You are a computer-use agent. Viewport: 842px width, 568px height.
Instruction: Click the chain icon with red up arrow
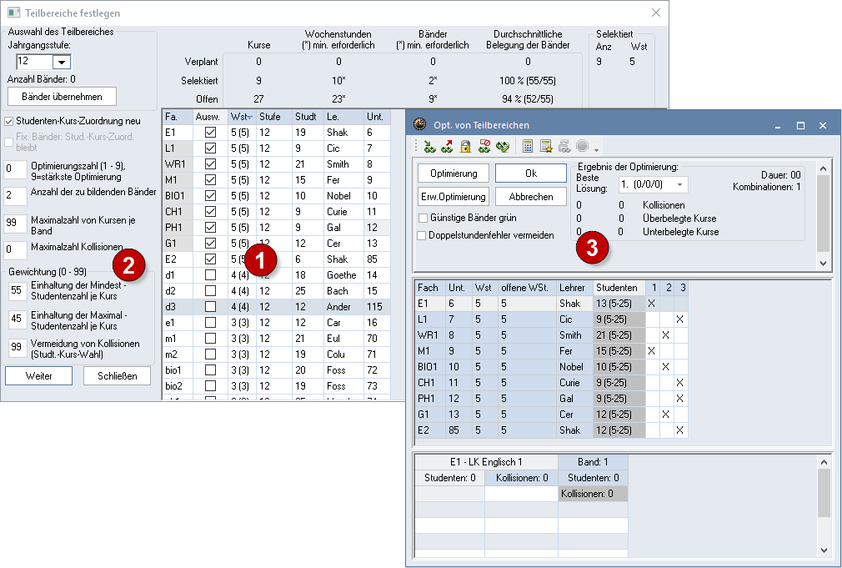click(x=447, y=146)
